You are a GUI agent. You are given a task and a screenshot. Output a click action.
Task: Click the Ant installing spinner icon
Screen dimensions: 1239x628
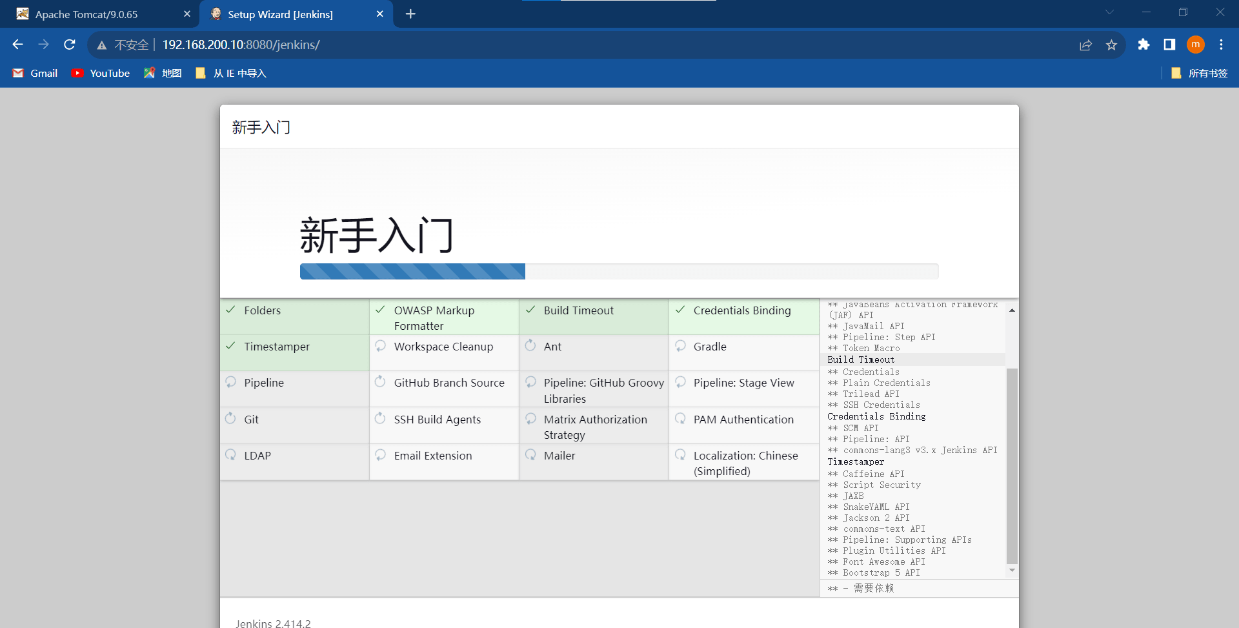click(x=530, y=346)
